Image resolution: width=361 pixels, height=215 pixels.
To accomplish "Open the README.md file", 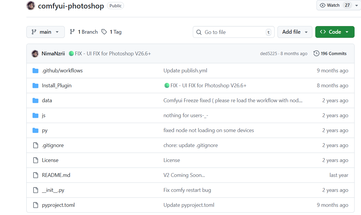I will coord(56,175).
